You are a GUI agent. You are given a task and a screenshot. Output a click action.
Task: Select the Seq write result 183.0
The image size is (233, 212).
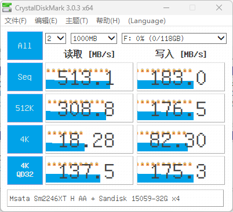tap(181, 77)
